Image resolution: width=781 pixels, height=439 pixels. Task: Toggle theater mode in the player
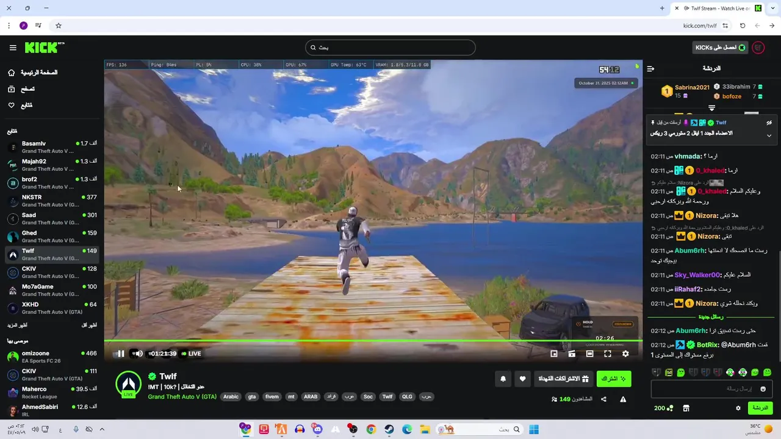pos(589,354)
